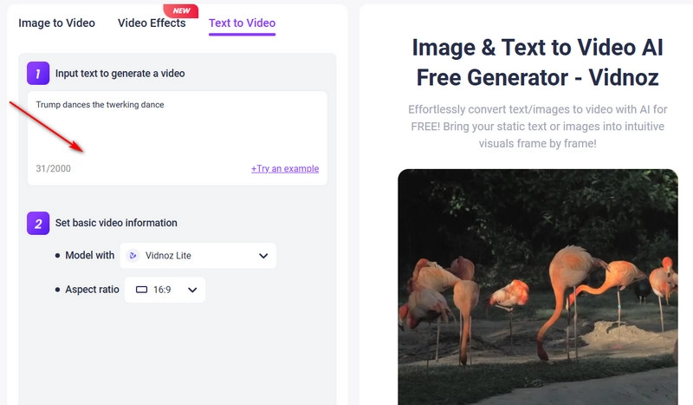Viewport: 693px width, 405px height.
Task: Open the Video Effects tab
Action: point(152,23)
